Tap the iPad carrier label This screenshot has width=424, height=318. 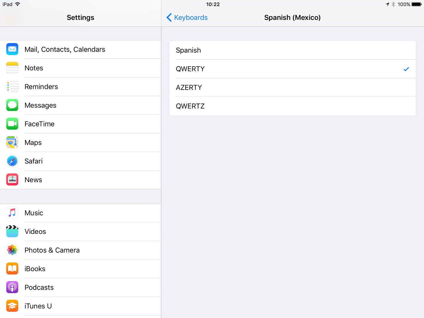pos(7,4)
